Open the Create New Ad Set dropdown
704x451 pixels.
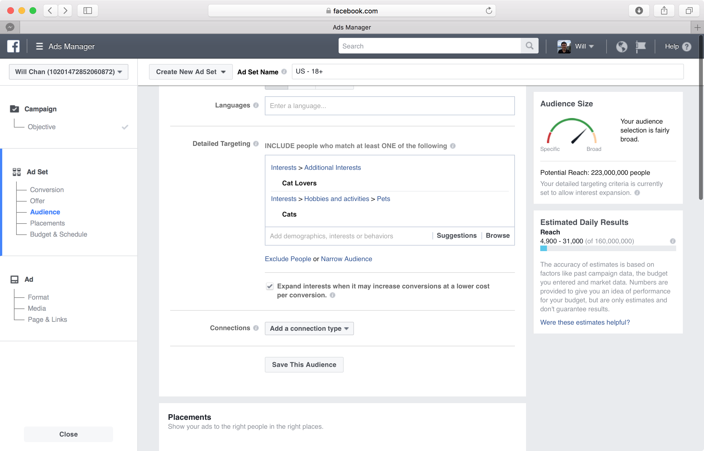(191, 72)
